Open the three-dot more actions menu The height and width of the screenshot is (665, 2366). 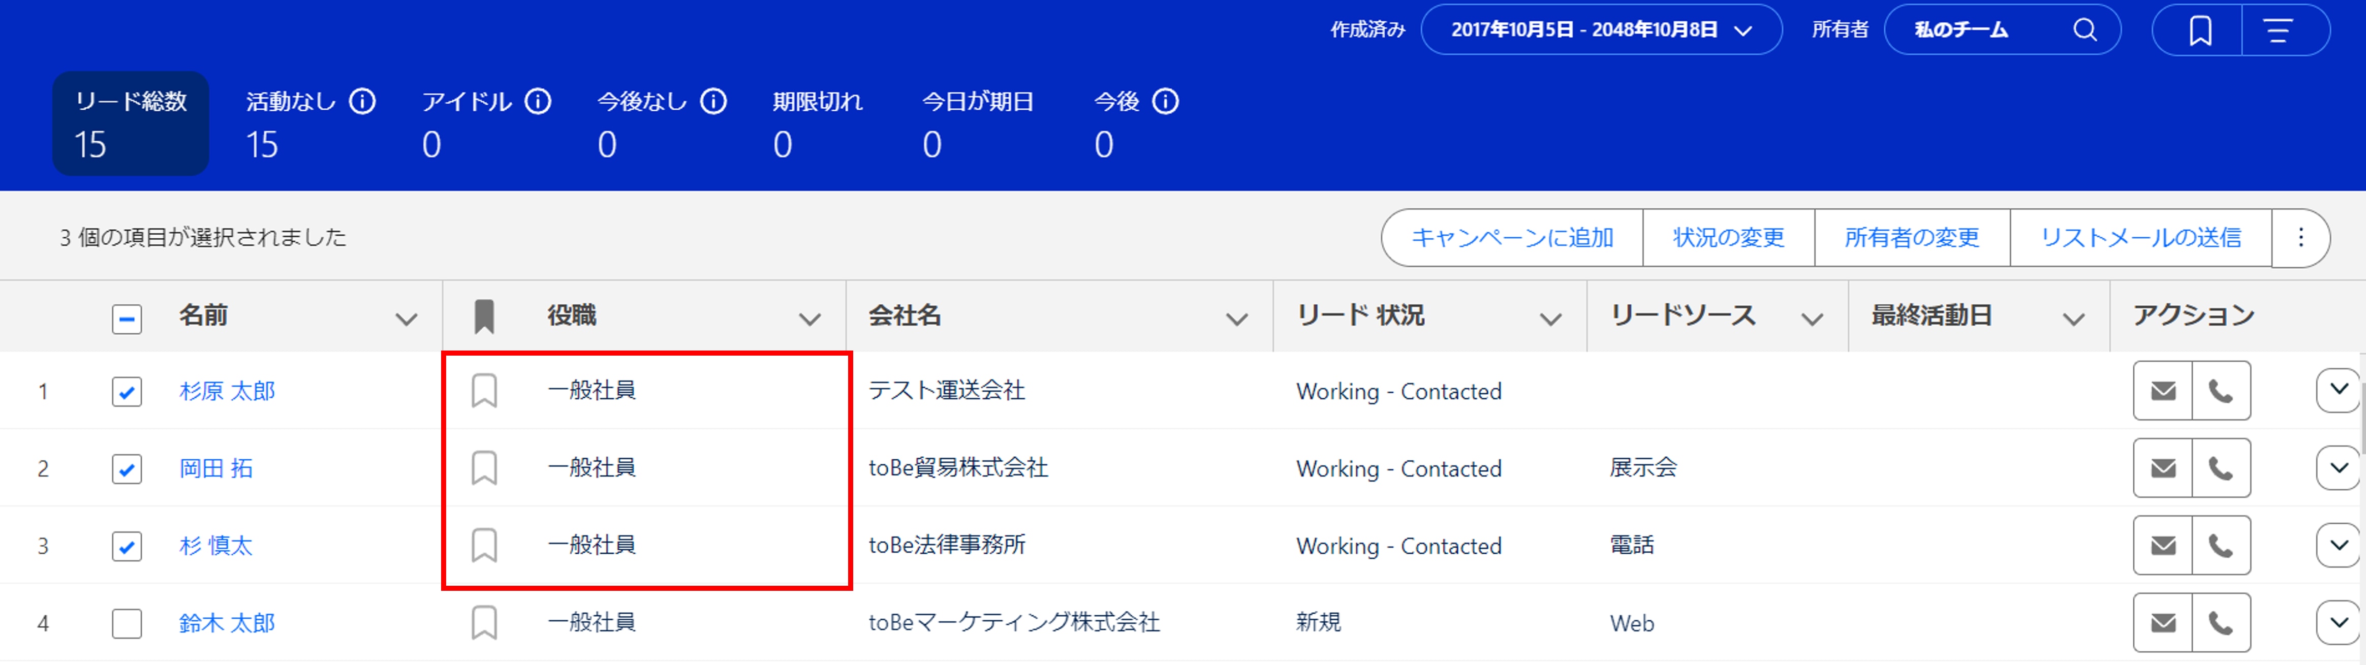tap(2301, 238)
